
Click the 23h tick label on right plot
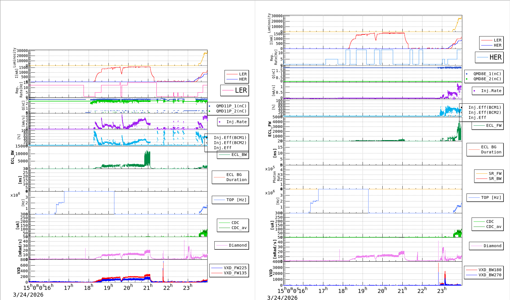(442, 290)
